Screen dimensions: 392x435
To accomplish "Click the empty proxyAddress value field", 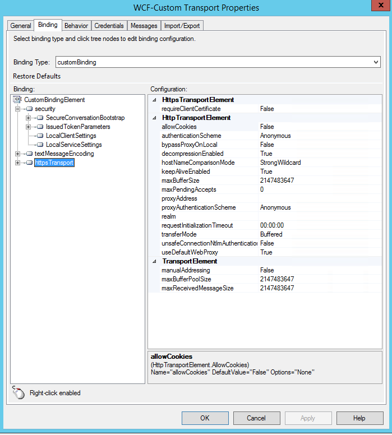I will [x=320, y=198].
